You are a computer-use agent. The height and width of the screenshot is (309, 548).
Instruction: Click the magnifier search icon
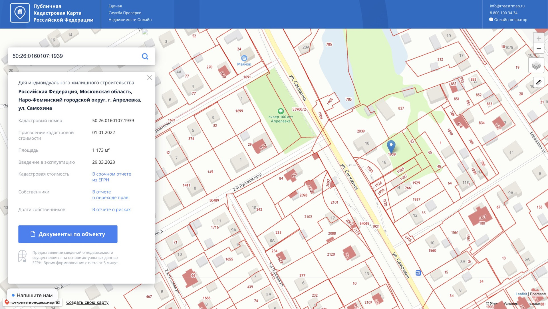(x=145, y=56)
